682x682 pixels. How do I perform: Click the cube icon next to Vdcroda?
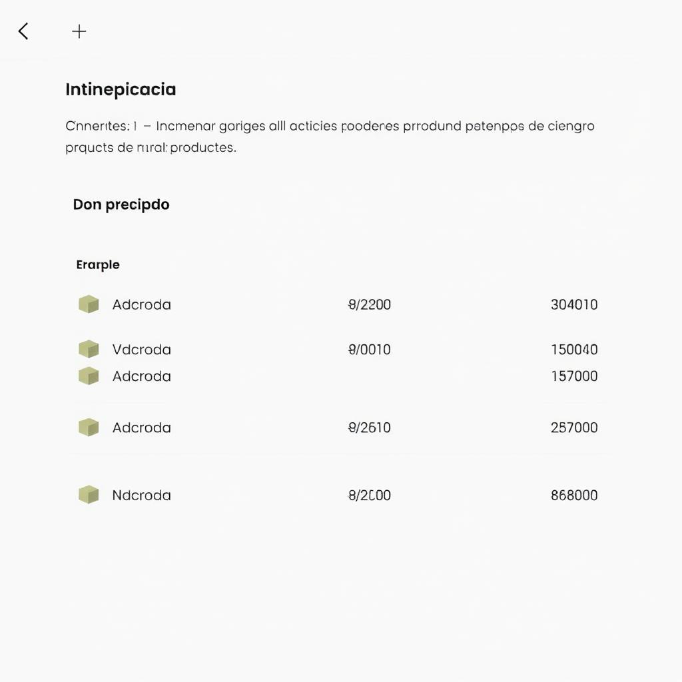click(89, 348)
